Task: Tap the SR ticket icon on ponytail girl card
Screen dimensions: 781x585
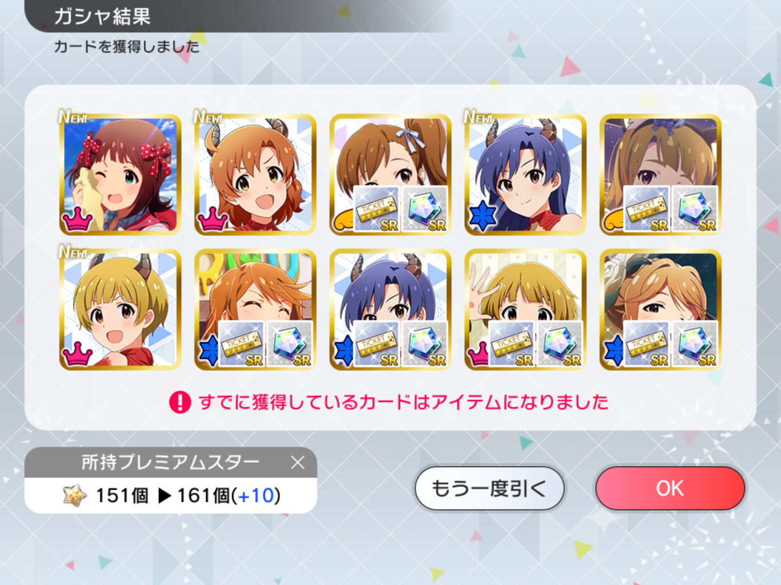Action: point(377,209)
